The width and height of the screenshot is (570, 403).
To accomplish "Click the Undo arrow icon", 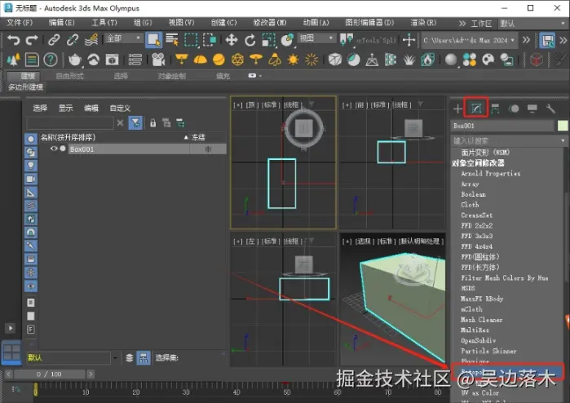I will [14, 39].
